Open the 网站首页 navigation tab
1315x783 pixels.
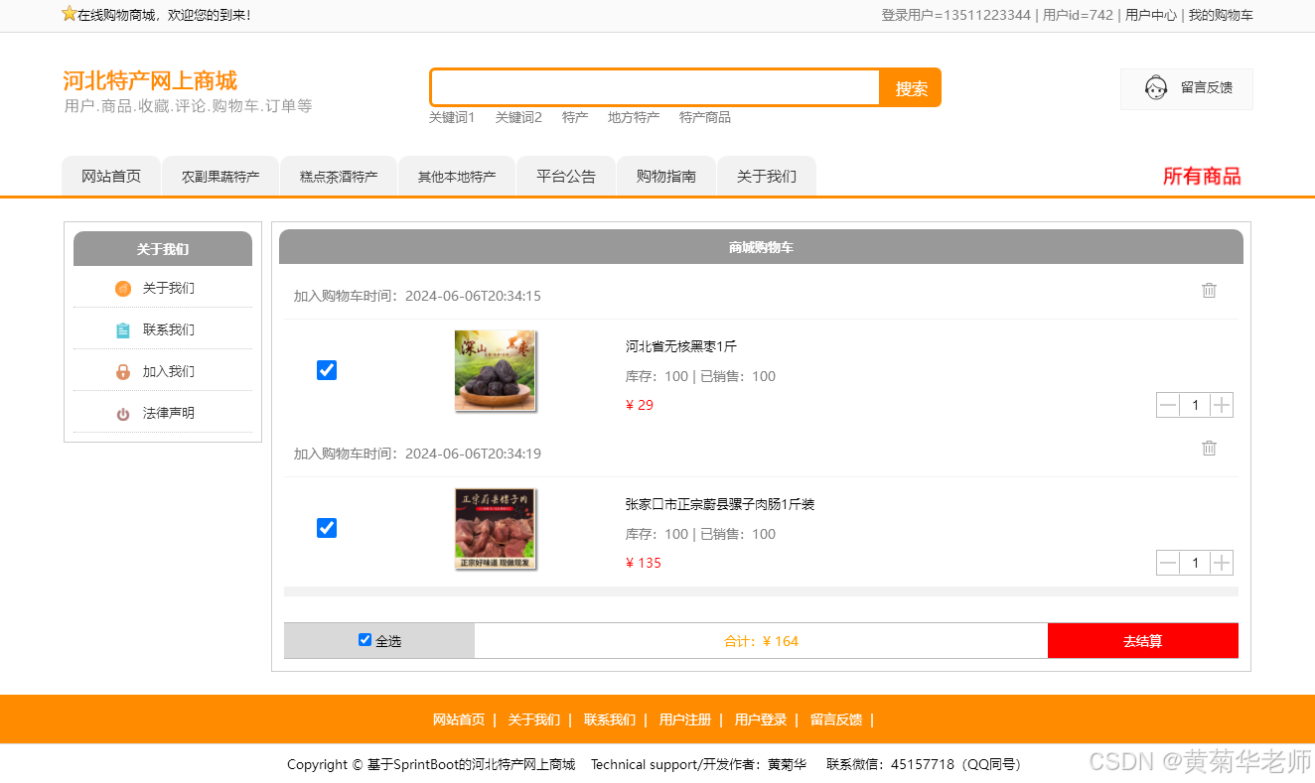(111, 177)
